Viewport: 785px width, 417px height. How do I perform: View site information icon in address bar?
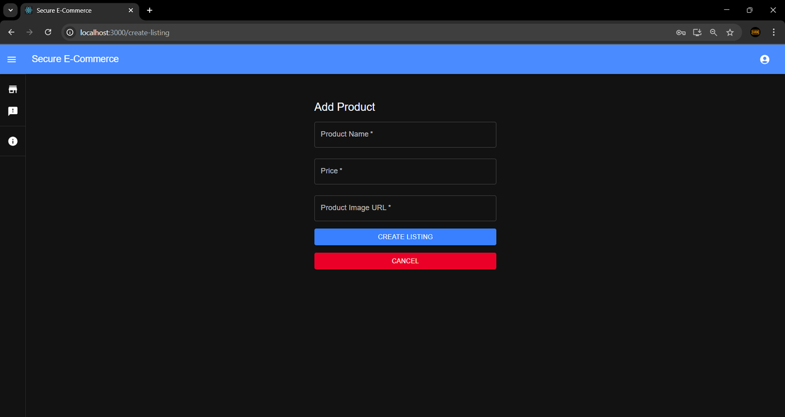(x=70, y=33)
